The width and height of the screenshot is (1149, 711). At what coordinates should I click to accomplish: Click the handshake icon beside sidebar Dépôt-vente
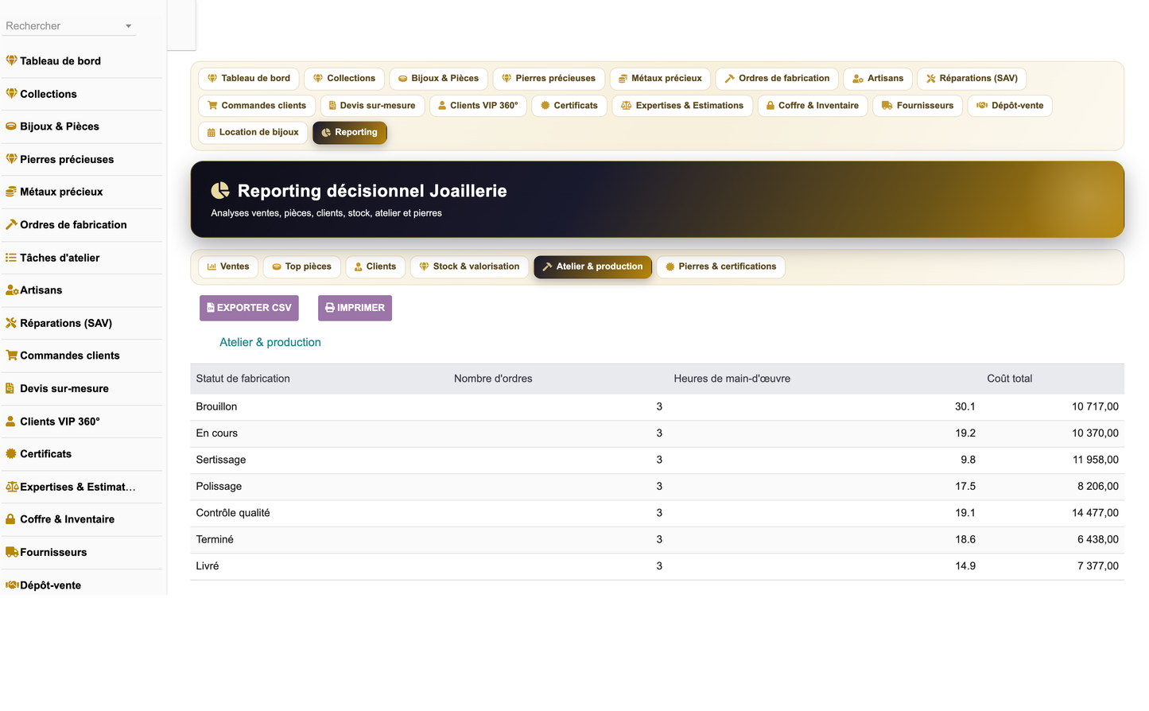tap(12, 585)
